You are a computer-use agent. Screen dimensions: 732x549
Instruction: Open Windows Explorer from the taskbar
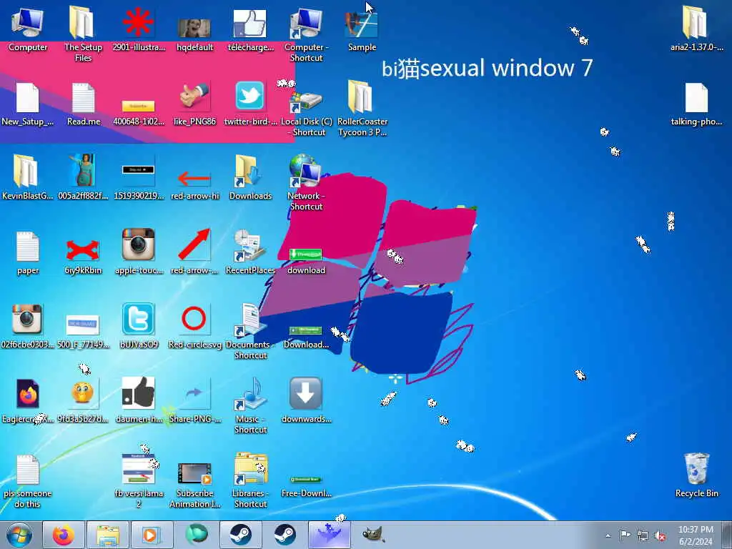click(108, 535)
